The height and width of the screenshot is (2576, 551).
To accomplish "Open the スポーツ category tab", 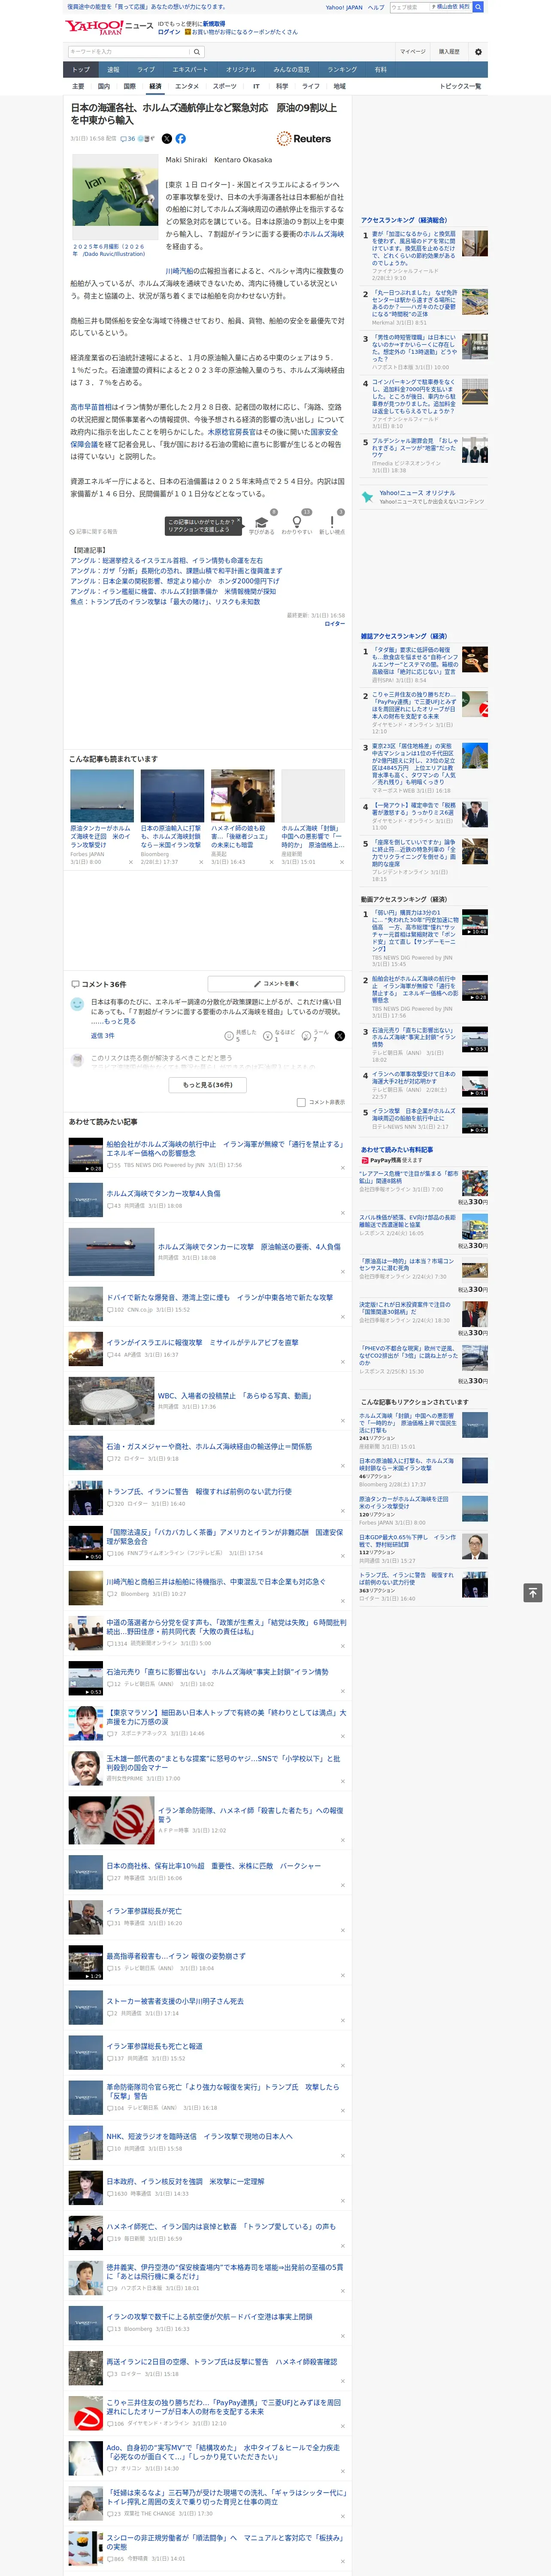I will [225, 86].
